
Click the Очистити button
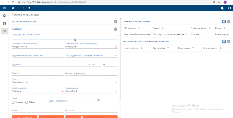(x=24, y=117)
